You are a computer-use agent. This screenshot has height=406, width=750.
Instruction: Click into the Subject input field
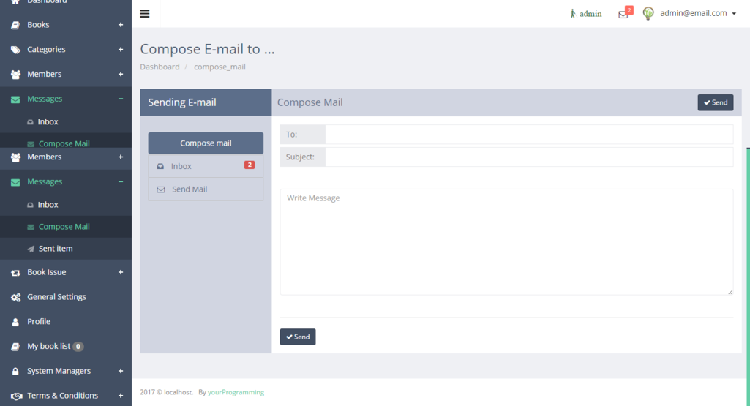tap(528, 157)
